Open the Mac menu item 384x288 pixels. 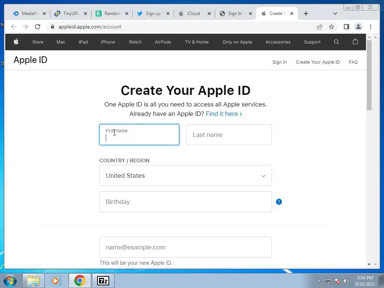tap(61, 42)
